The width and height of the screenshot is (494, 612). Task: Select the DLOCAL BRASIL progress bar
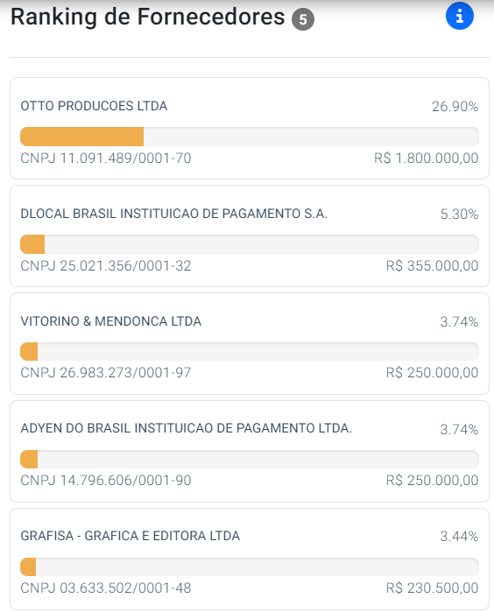pos(249,244)
